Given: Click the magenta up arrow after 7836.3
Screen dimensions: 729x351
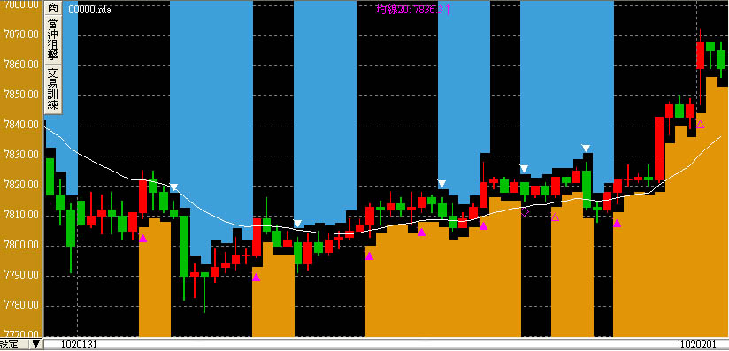Looking at the screenshot, I should (449, 9).
